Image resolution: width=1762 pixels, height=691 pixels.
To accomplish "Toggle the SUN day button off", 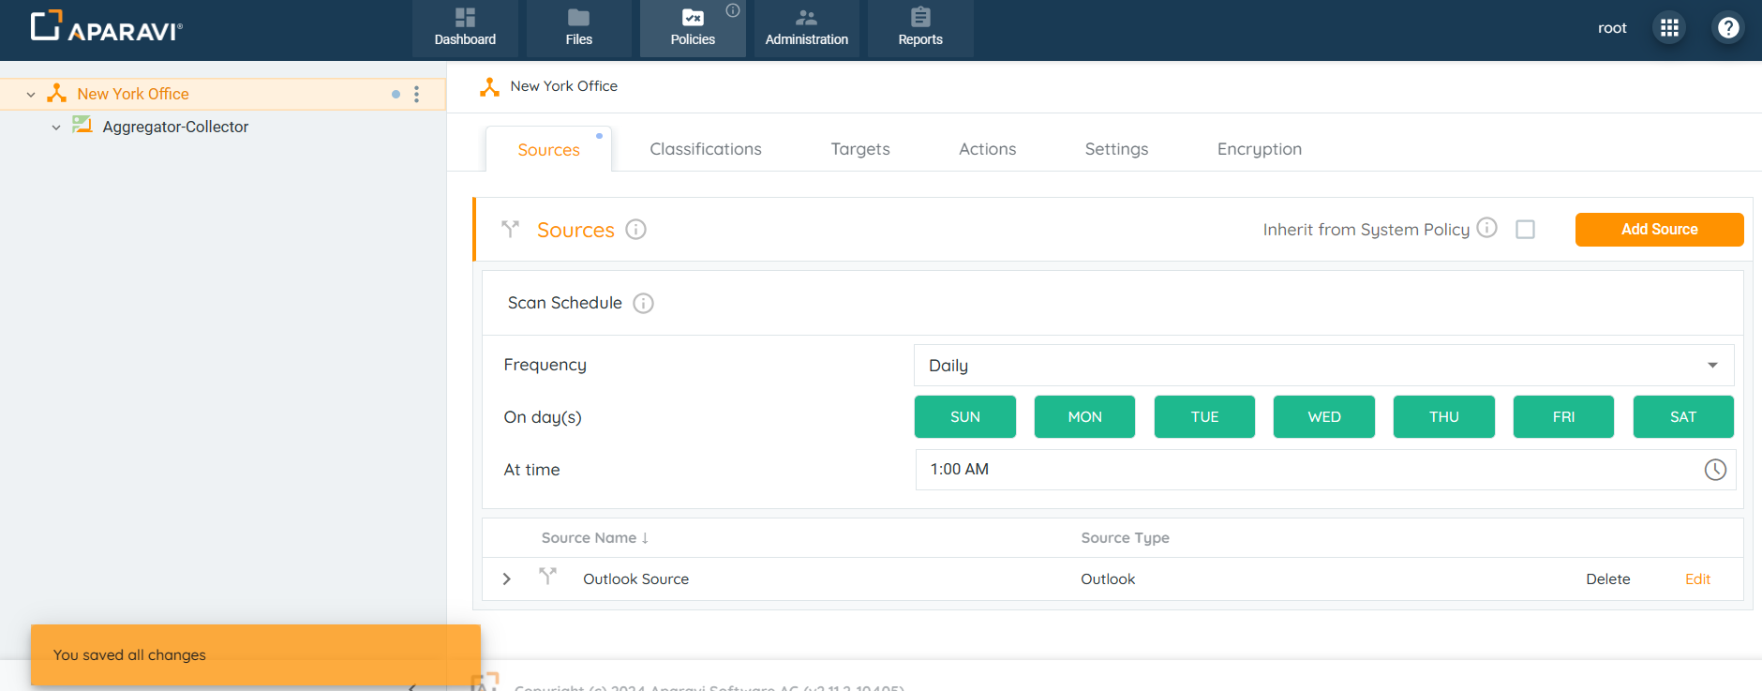I will pos(964,417).
